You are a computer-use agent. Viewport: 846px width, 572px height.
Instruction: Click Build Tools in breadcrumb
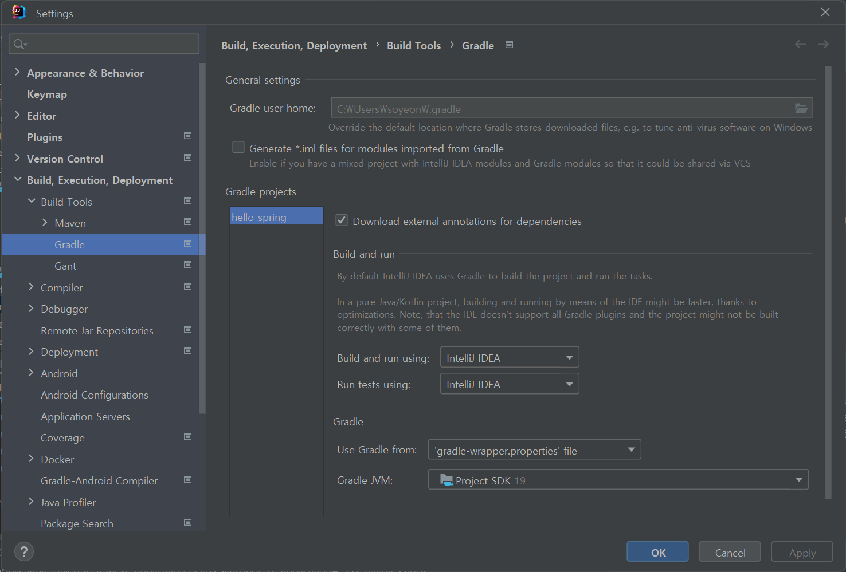coord(414,45)
